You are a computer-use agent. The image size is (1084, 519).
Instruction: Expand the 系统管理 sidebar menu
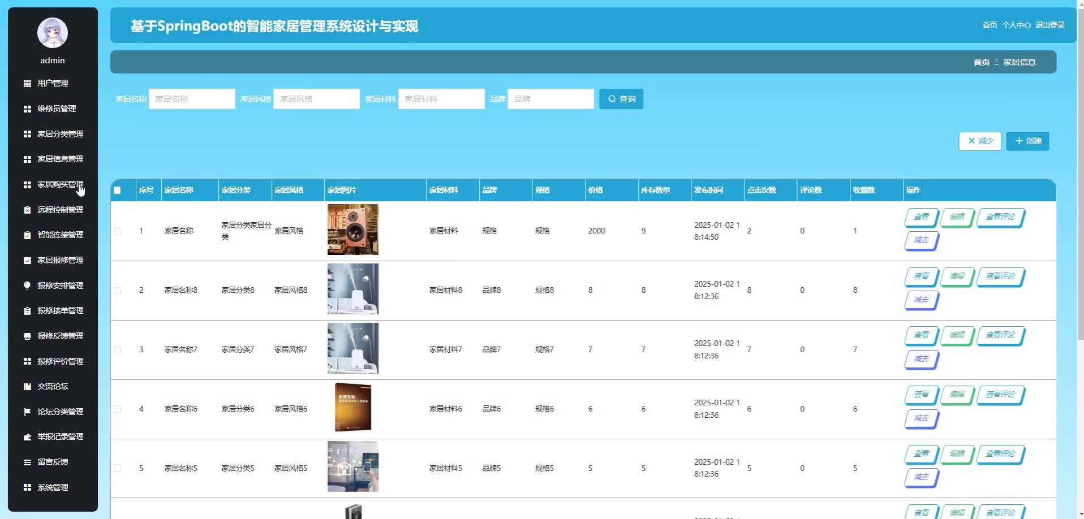point(53,487)
